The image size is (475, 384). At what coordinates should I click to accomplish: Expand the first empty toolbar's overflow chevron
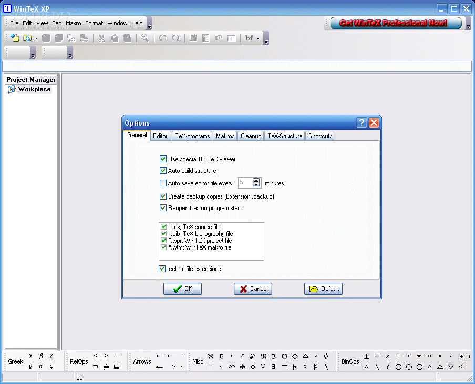click(x=33, y=53)
